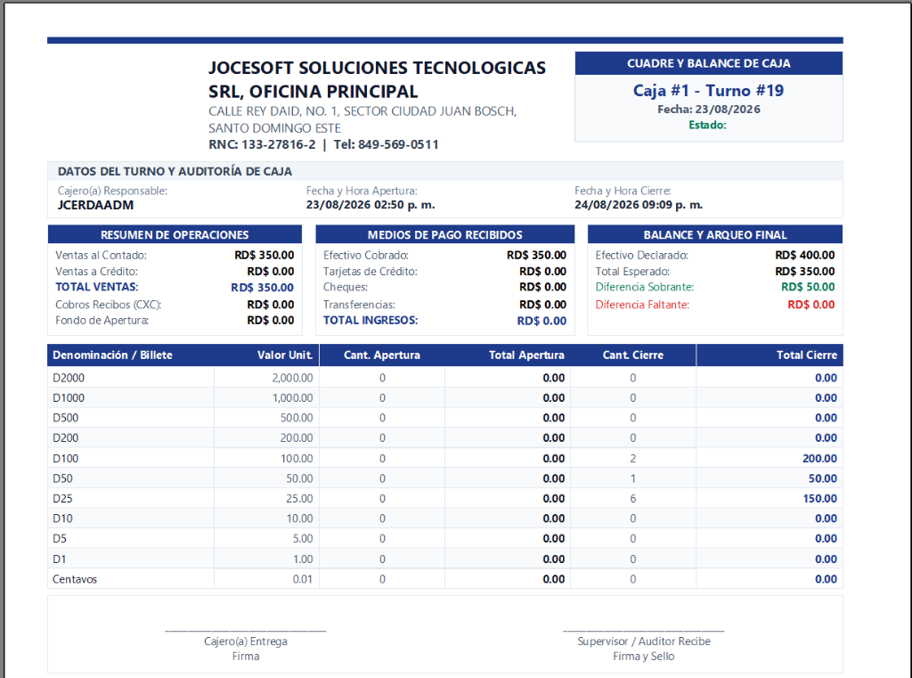
Task: Click the Firma y Sello text
Action: pos(644,657)
